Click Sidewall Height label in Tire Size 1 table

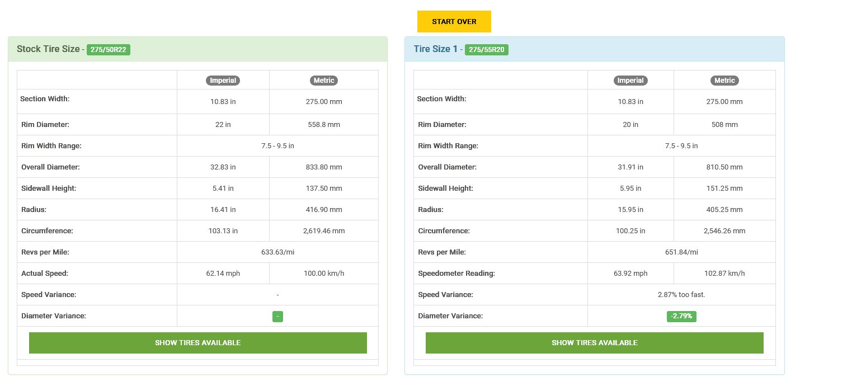[x=445, y=189]
